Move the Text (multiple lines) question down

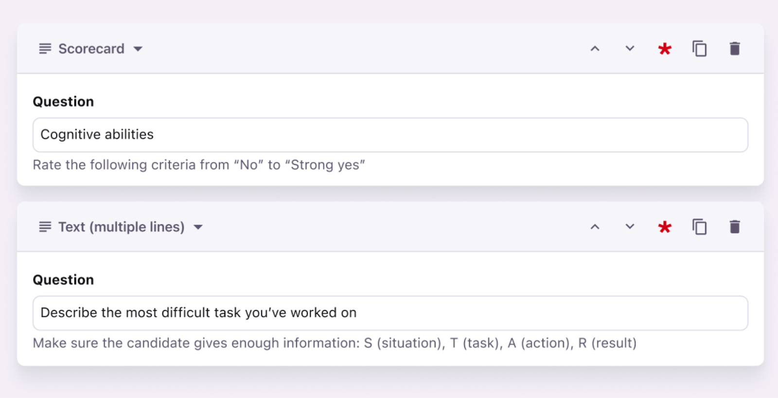point(630,227)
